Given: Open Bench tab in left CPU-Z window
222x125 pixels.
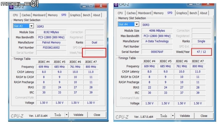Looking at the screenshot, I should point(87,15).
